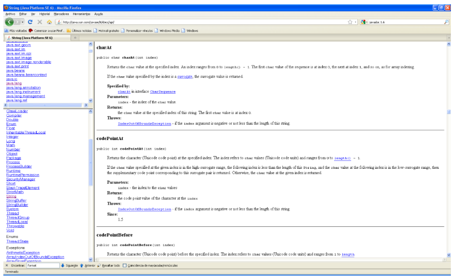
Task: Click the Encontrar search text field
Action: [43, 265]
